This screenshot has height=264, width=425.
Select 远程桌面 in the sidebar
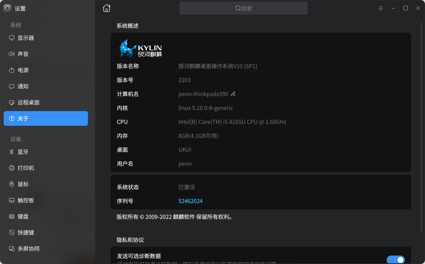click(46, 103)
